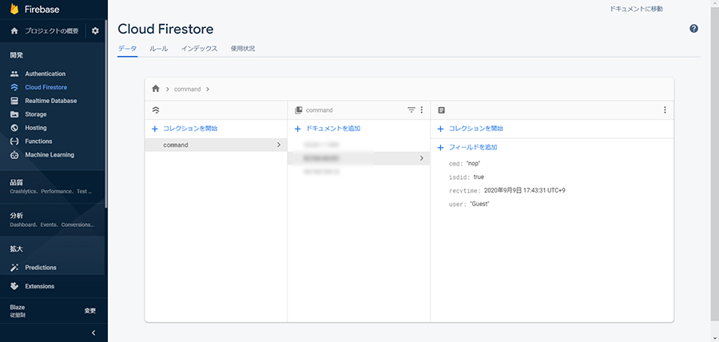
Task: Open the filter icon in command column
Action: tap(411, 110)
